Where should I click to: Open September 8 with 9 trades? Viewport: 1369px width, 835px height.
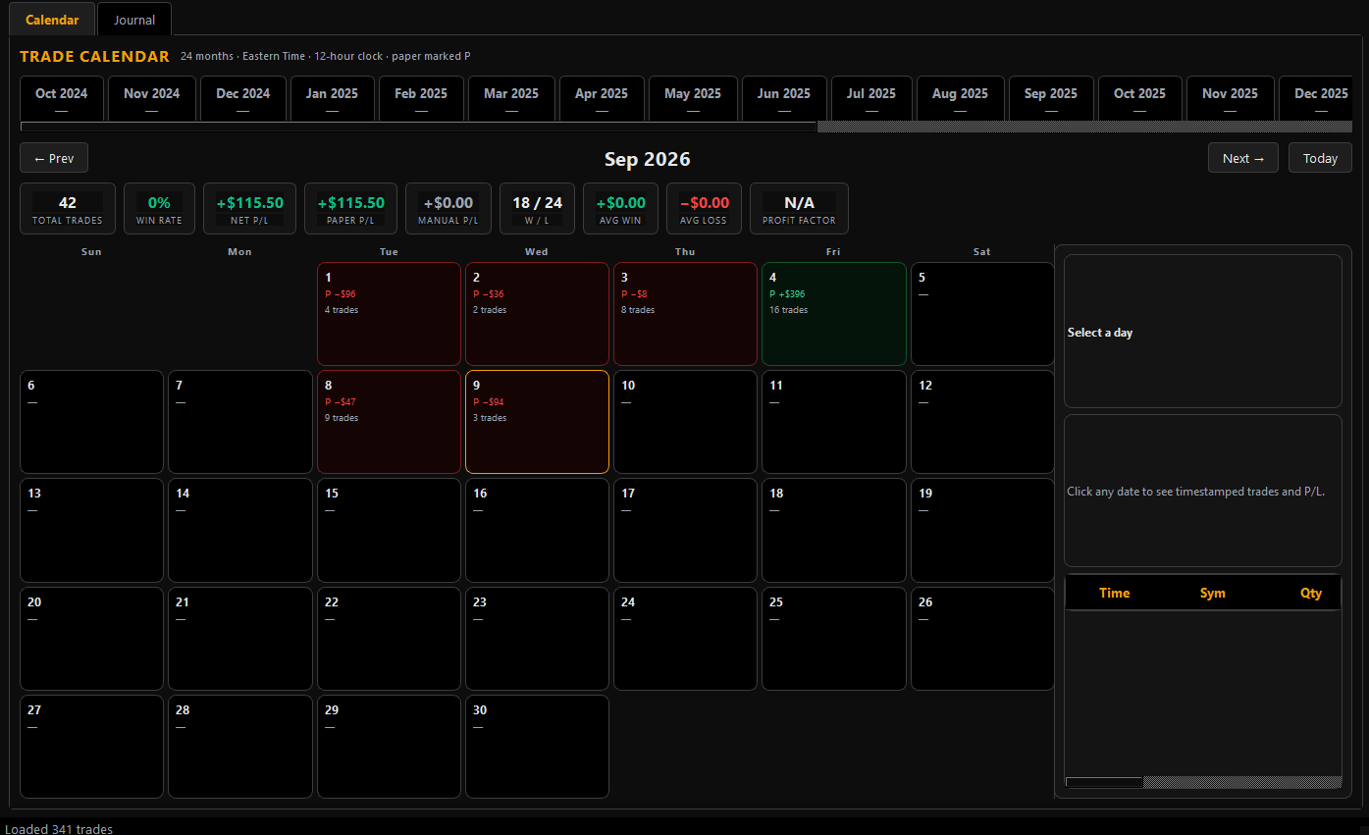tap(389, 422)
